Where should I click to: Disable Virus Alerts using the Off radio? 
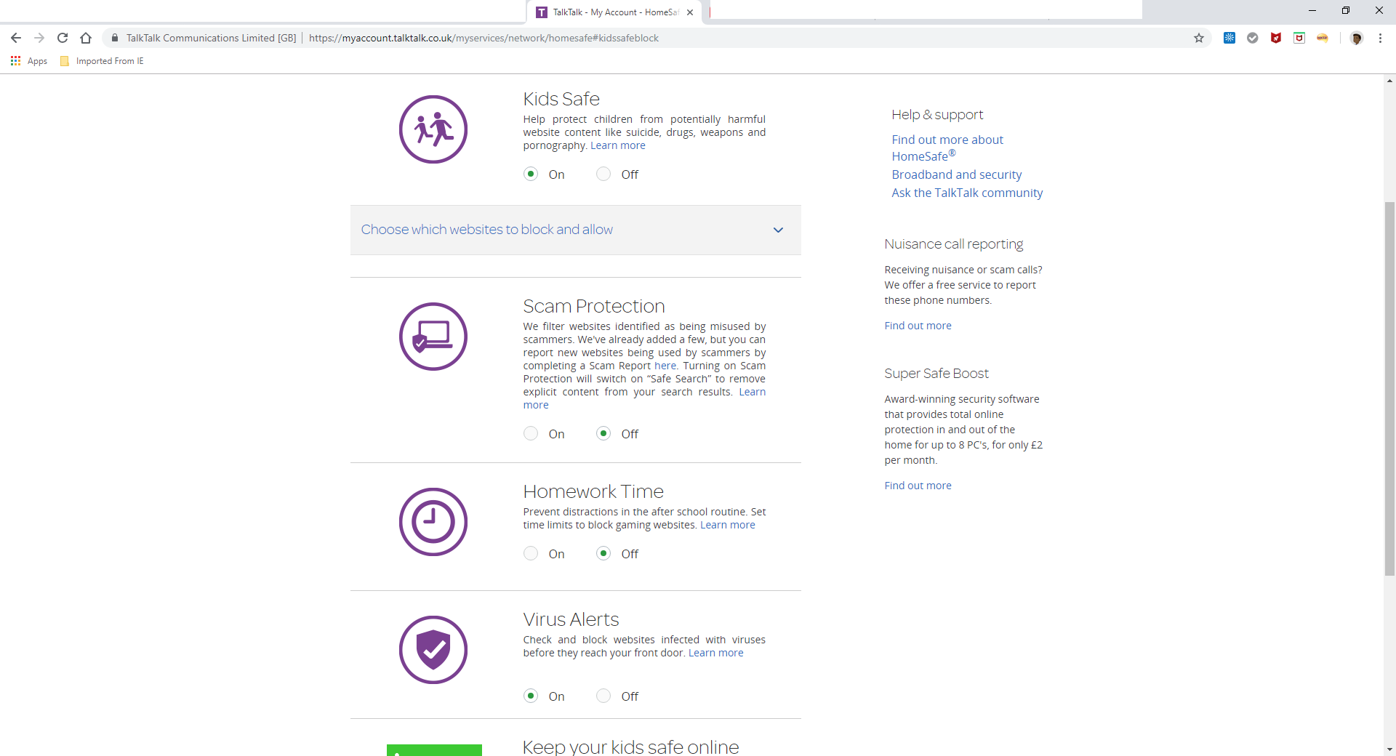603,696
